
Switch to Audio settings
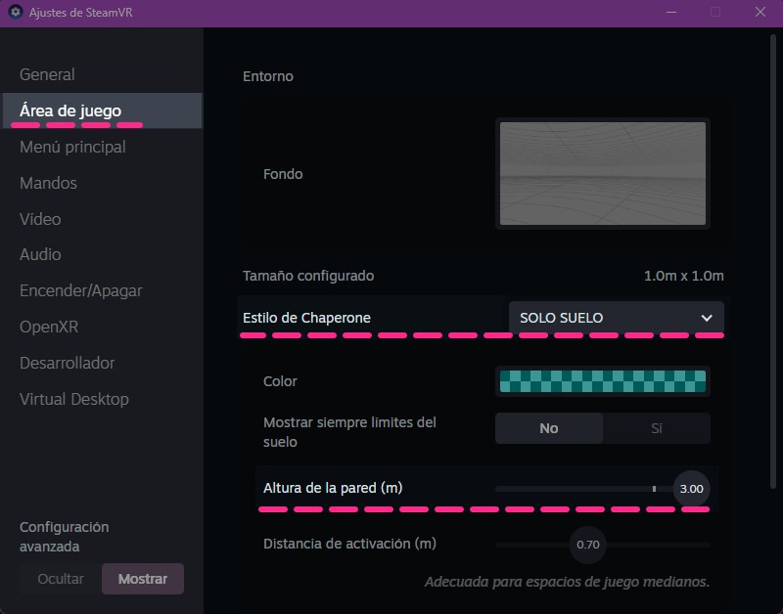coord(40,254)
